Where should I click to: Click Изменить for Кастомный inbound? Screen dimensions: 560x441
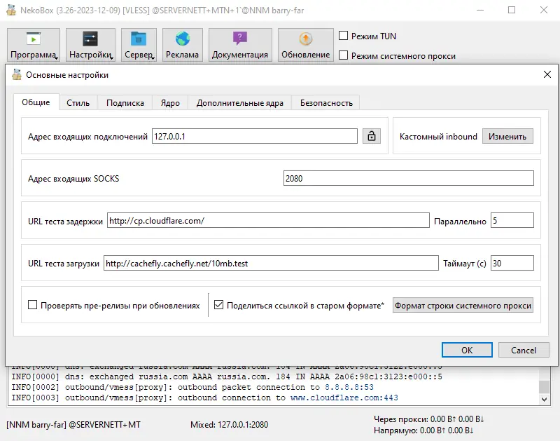coord(507,136)
